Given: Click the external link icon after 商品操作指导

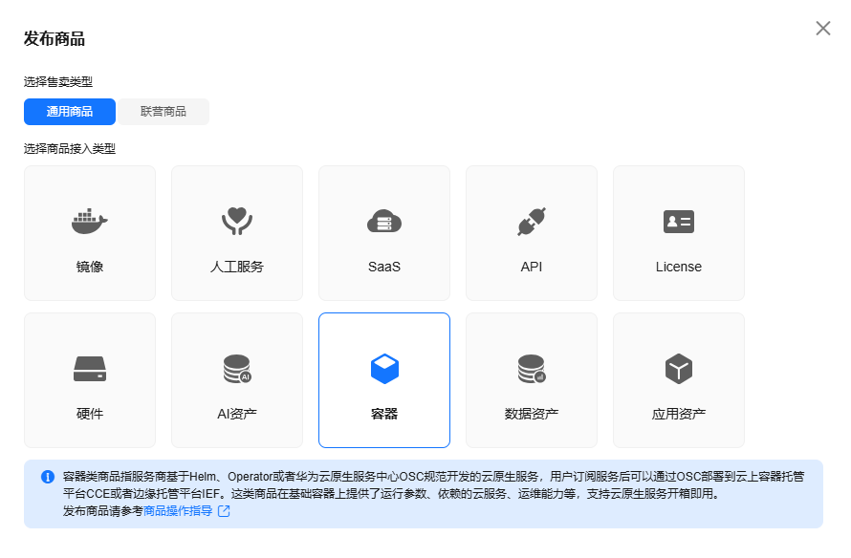Looking at the screenshot, I should [224, 511].
